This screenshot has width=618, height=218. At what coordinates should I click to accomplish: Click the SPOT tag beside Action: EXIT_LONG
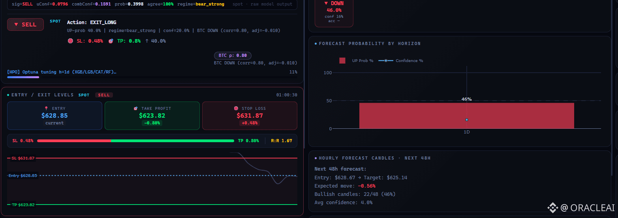click(x=55, y=21)
